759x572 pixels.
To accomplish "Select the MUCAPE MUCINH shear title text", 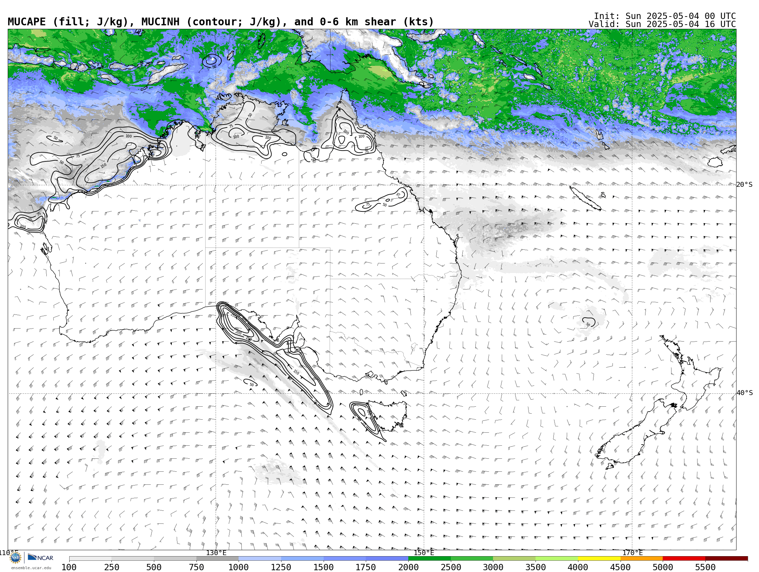I will pos(221,22).
